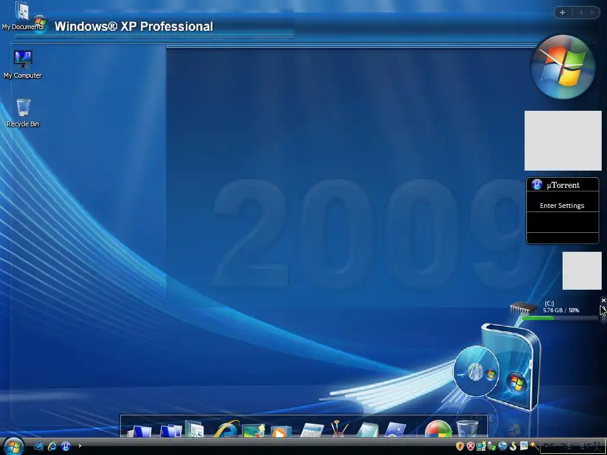Image resolution: width=607 pixels, height=455 pixels.
Task: Click the yellow S tray icon
Action: pyautogui.click(x=513, y=446)
